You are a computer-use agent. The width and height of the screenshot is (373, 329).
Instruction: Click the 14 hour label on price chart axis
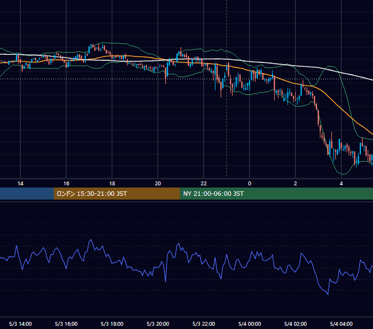pyautogui.click(x=20, y=184)
